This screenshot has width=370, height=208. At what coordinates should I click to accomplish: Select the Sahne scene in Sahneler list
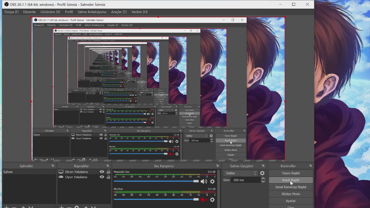click(x=29, y=172)
